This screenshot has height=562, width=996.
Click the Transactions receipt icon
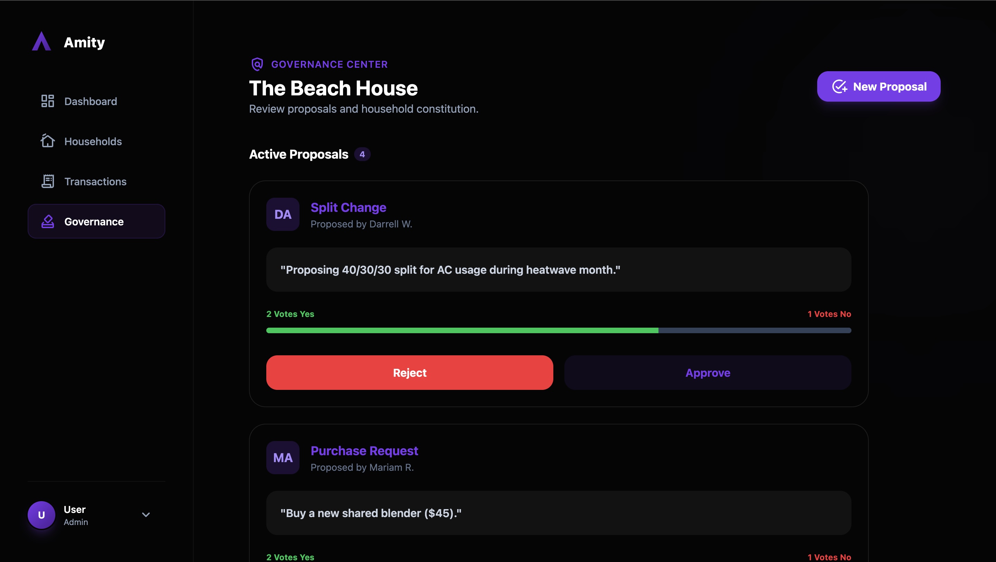[x=48, y=181]
